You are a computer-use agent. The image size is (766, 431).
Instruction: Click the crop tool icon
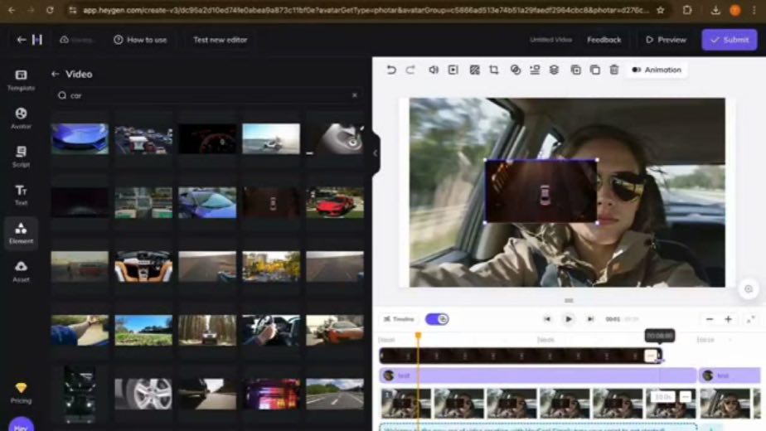click(494, 70)
